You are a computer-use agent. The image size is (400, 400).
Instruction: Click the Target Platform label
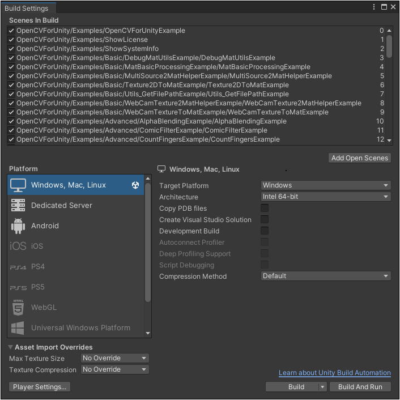point(184,186)
